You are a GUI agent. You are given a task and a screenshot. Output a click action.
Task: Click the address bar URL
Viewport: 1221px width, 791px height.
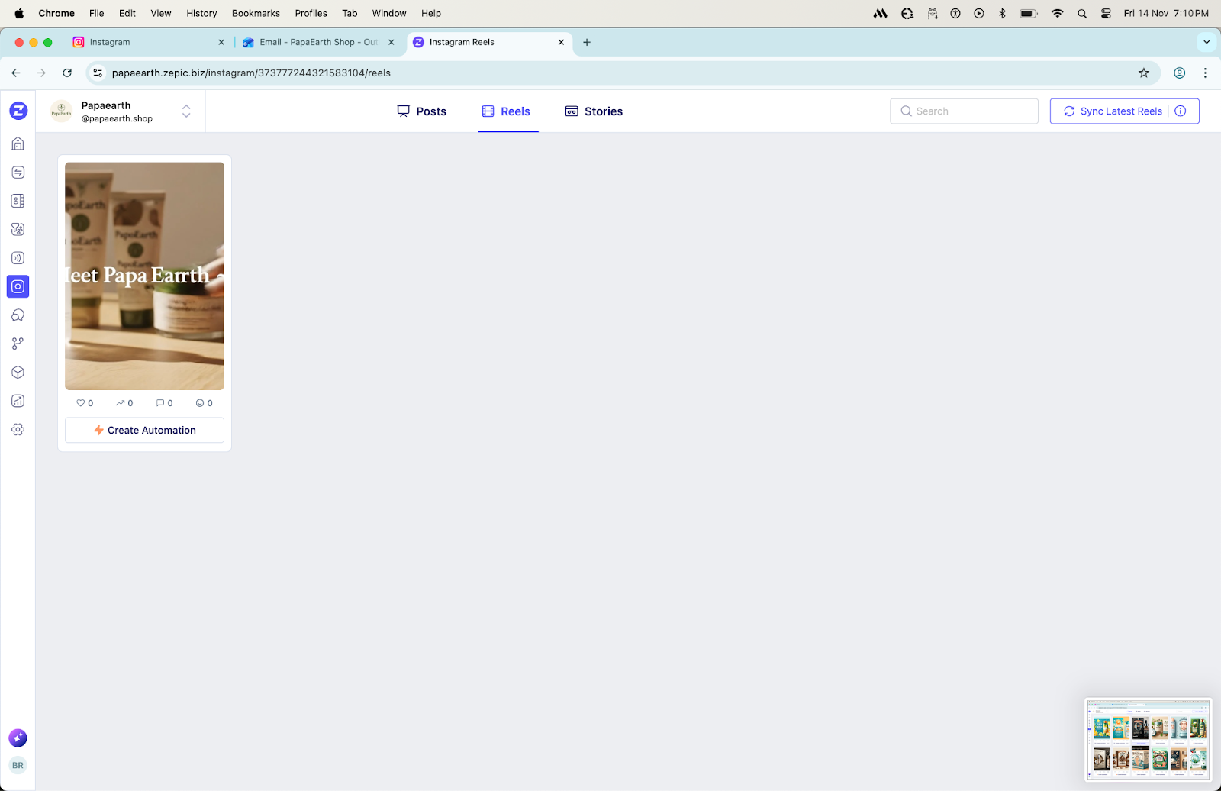(251, 73)
